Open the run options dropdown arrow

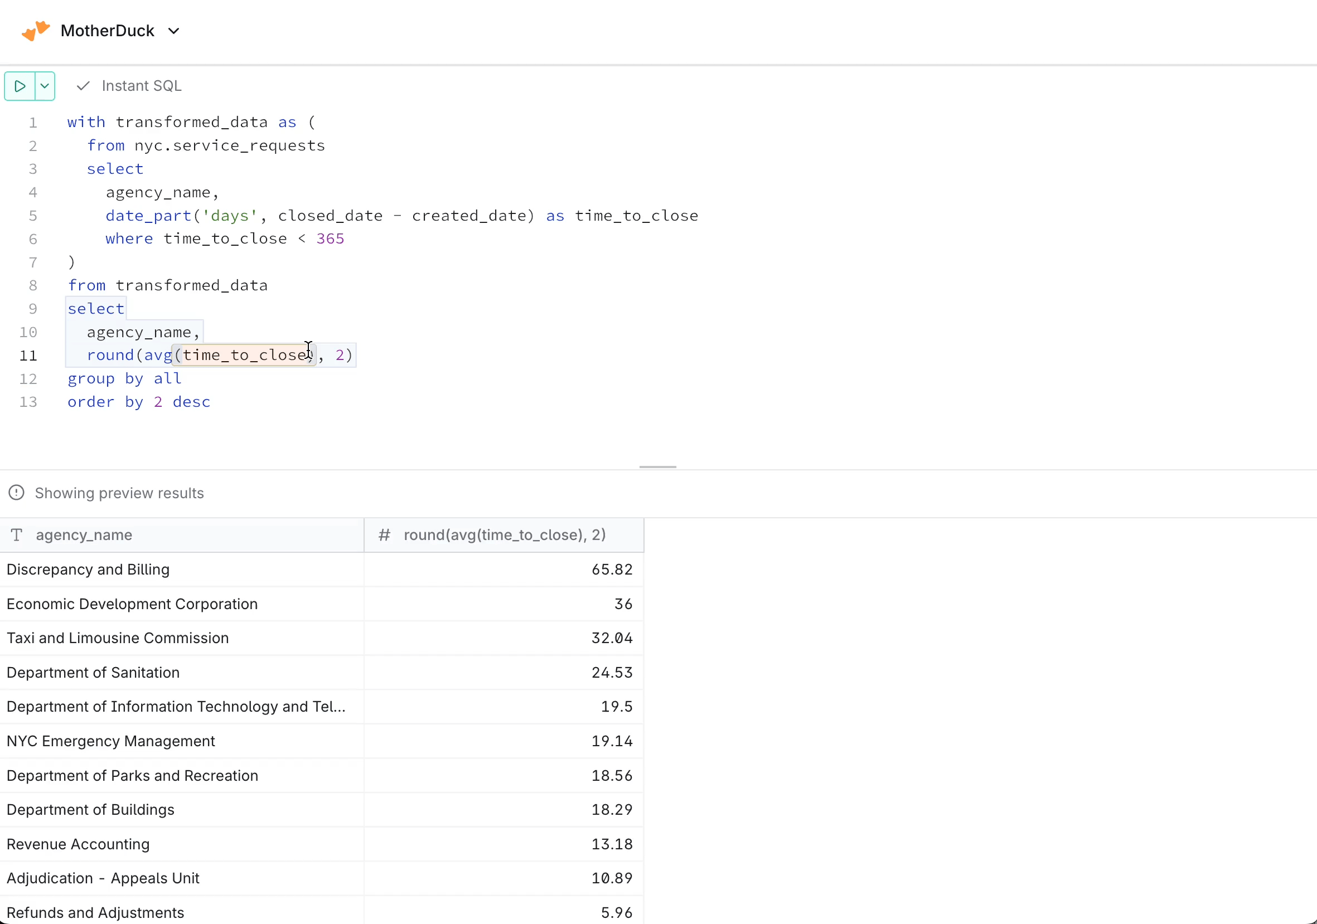45,86
